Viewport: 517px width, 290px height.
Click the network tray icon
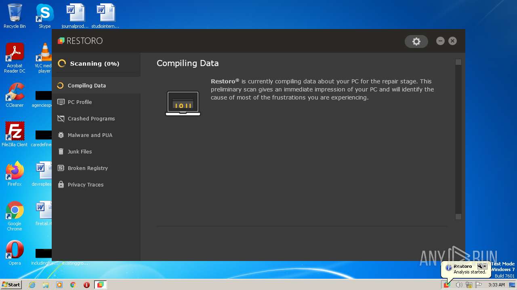(x=469, y=285)
